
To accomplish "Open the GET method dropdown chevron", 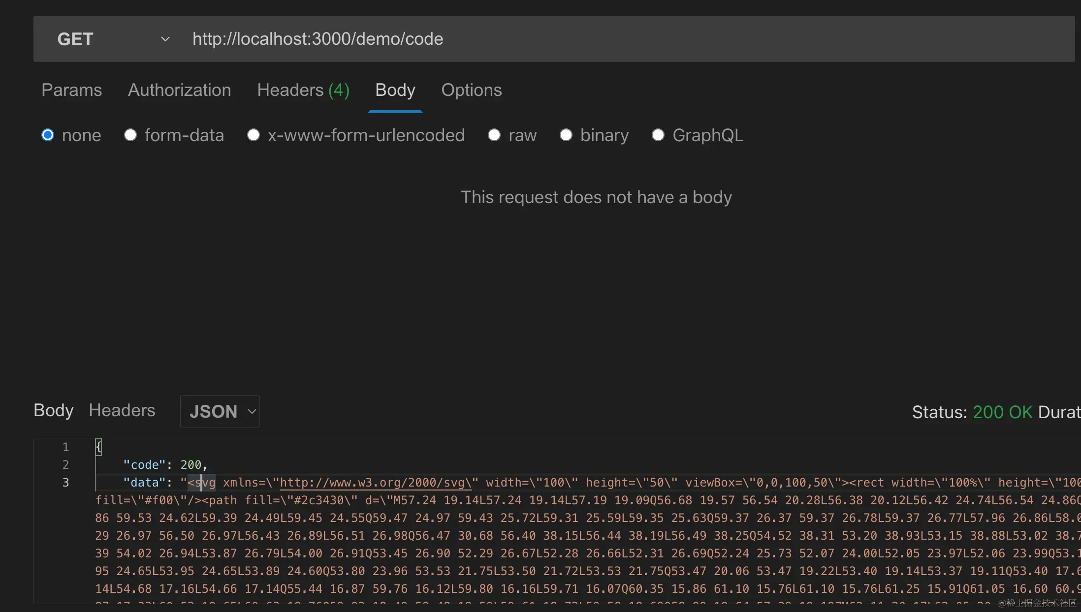I will point(165,39).
